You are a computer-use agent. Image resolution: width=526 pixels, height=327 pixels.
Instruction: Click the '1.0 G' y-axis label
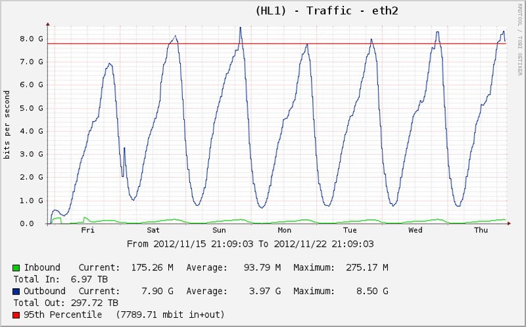tap(32, 201)
